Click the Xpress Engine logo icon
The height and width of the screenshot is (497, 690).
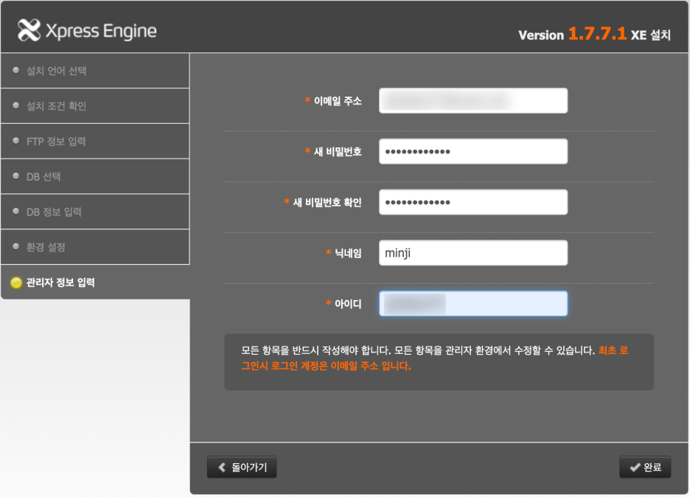tap(29, 30)
